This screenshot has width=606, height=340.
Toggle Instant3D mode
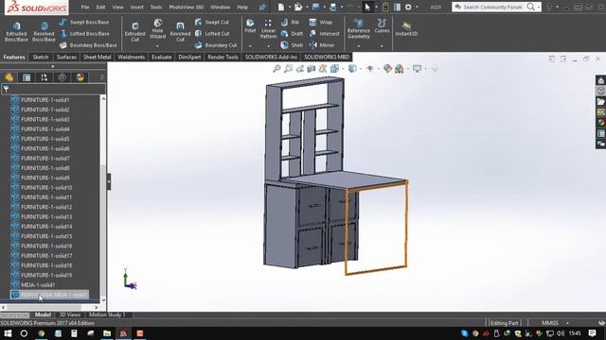tap(406, 29)
